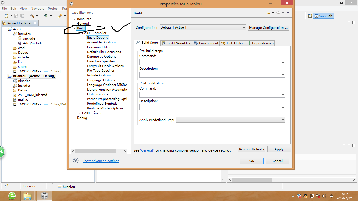Open the Project menu

click(53, 8)
